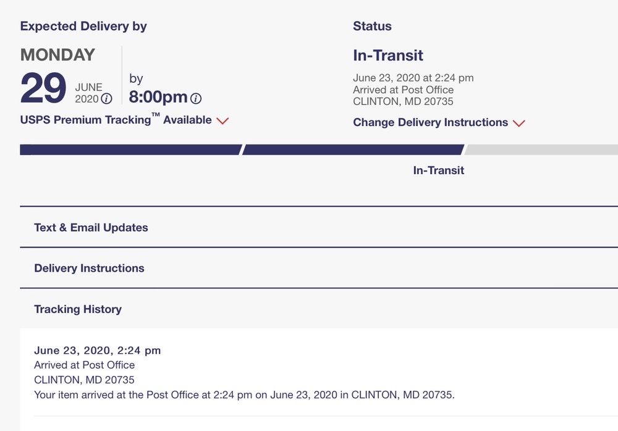Expand the red chevron after USPS Premium Tracking Available
This screenshot has width=618, height=431.
click(222, 120)
